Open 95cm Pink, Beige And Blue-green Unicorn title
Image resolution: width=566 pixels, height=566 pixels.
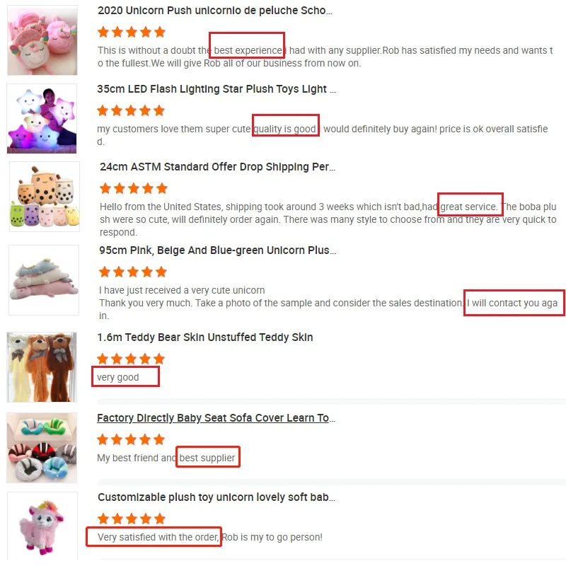click(218, 250)
